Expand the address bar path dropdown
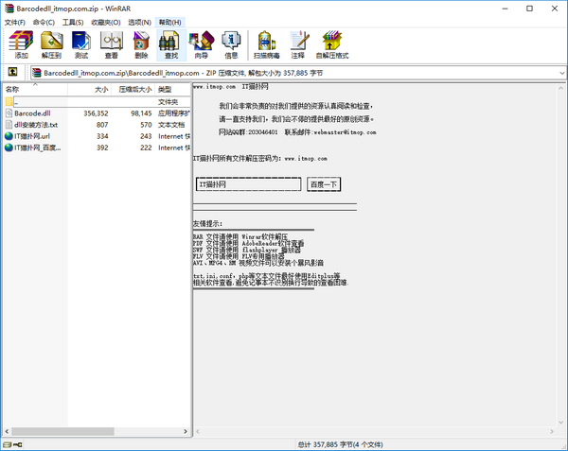 (x=561, y=73)
